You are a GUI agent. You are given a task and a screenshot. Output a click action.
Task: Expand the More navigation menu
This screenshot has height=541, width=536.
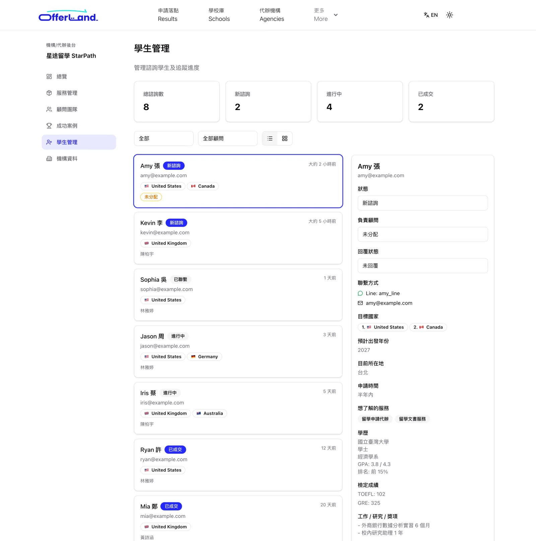(326, 15)
